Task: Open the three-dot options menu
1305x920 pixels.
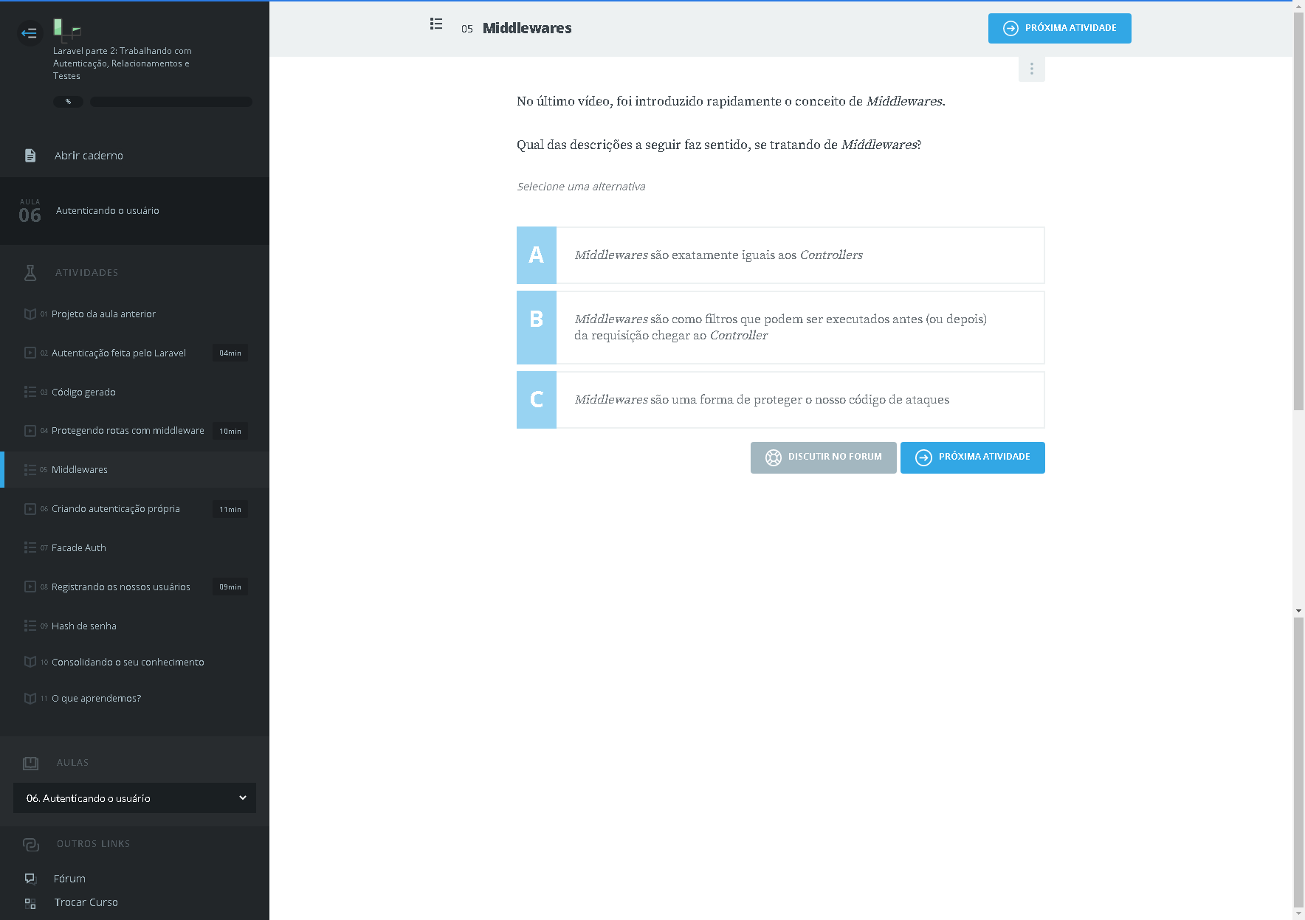Action: click(1031, 69)
